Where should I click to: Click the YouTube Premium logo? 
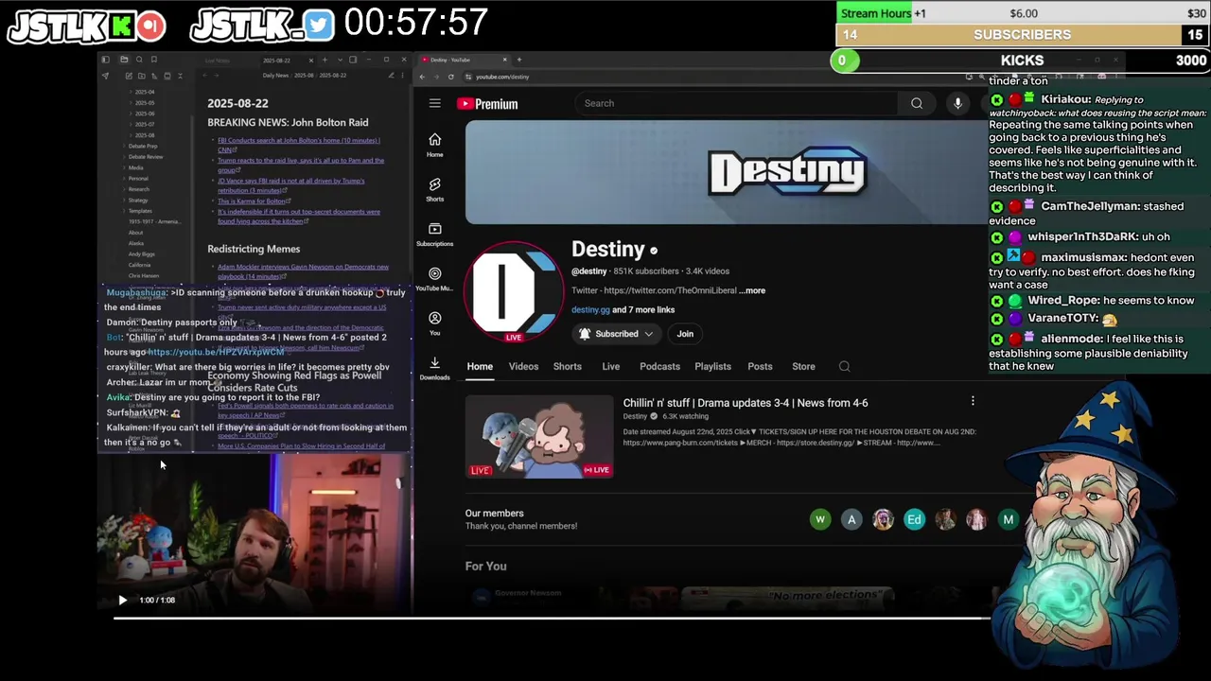click(x=487, y=103)
